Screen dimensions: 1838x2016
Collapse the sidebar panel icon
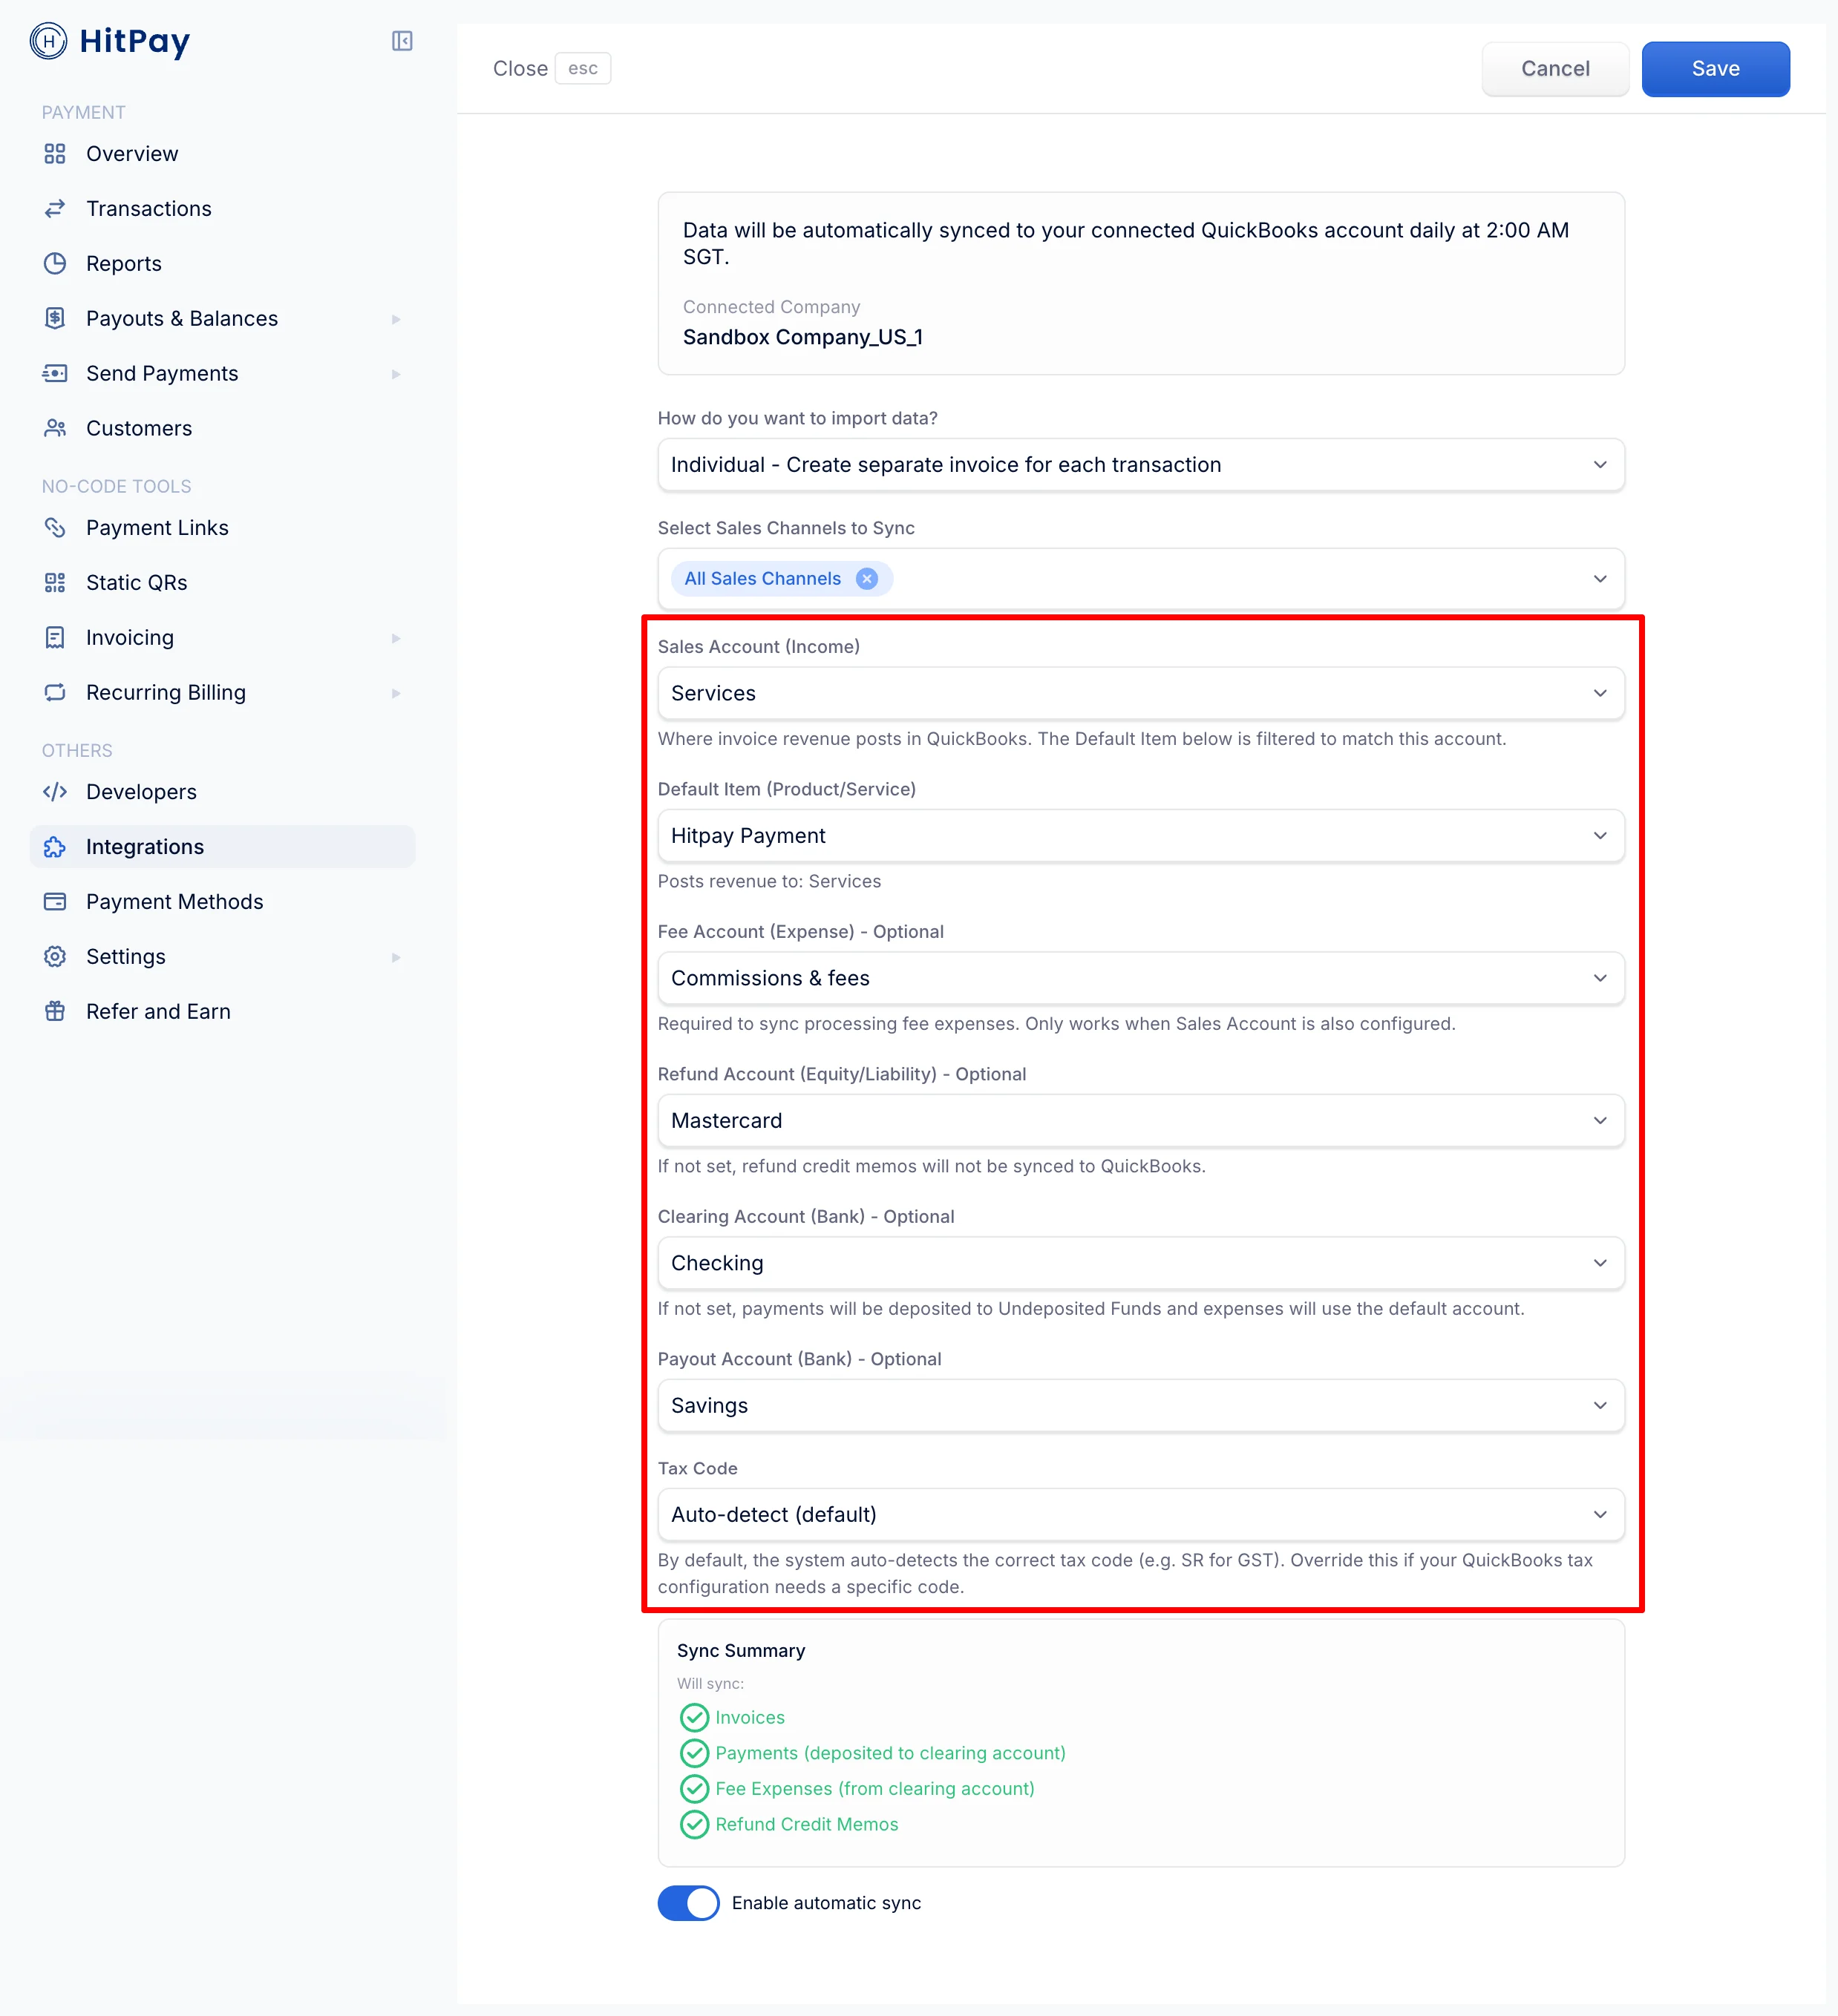(x=402, y=41)
